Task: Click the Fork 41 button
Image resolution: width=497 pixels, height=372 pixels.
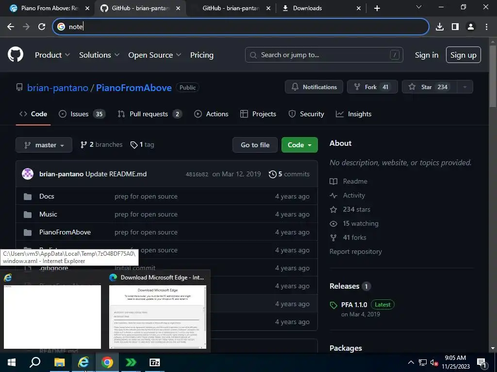Action: pos(372,87)
